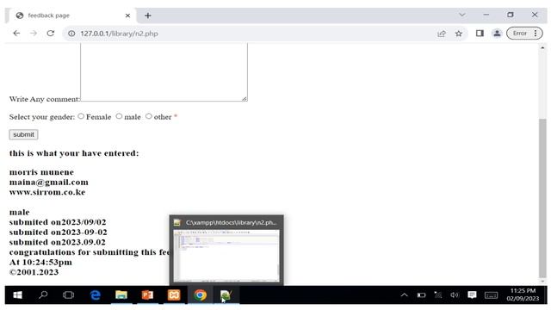Viewport: 551px width, 310px height.
Task: Click the address bar URL
Action: pos(119,34)
